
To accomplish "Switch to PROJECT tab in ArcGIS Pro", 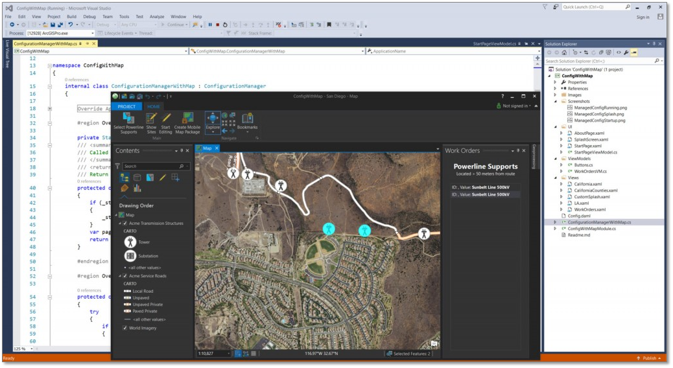I will point(126,106).
